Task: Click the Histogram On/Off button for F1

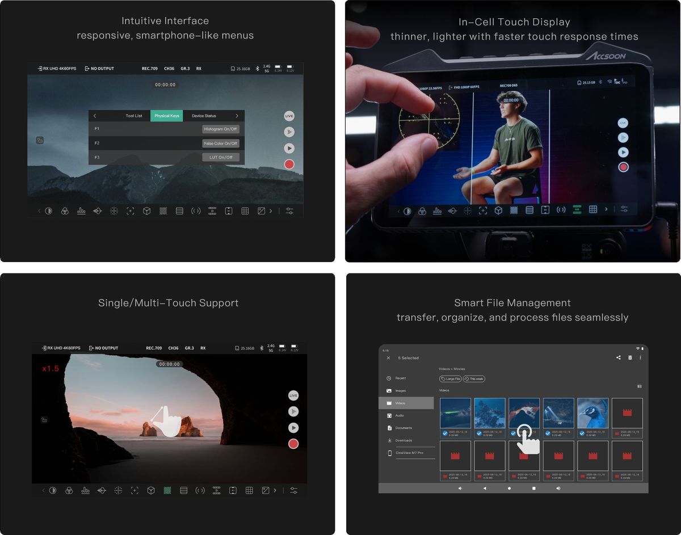Action: pos(221,129)
